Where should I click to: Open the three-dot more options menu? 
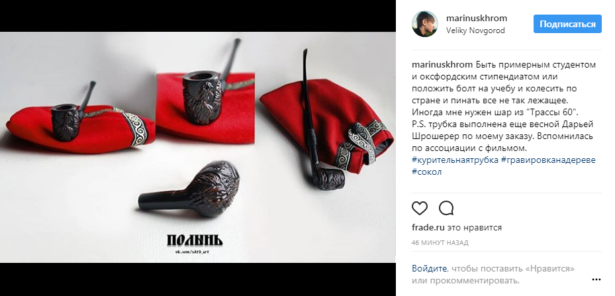pyautogui.click(x=596, y=279)
